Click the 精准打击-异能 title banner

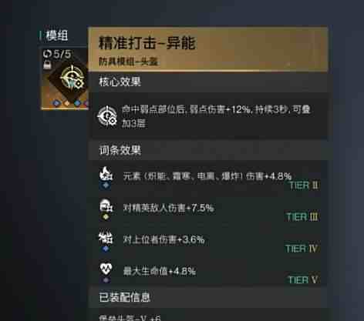208,49
